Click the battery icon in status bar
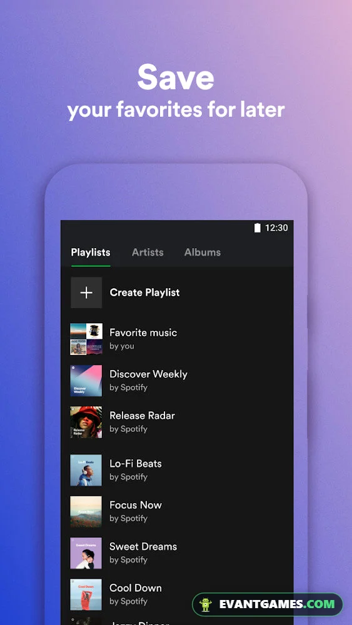The height and width of the screenshot is (625, 352). pos(258,228)
